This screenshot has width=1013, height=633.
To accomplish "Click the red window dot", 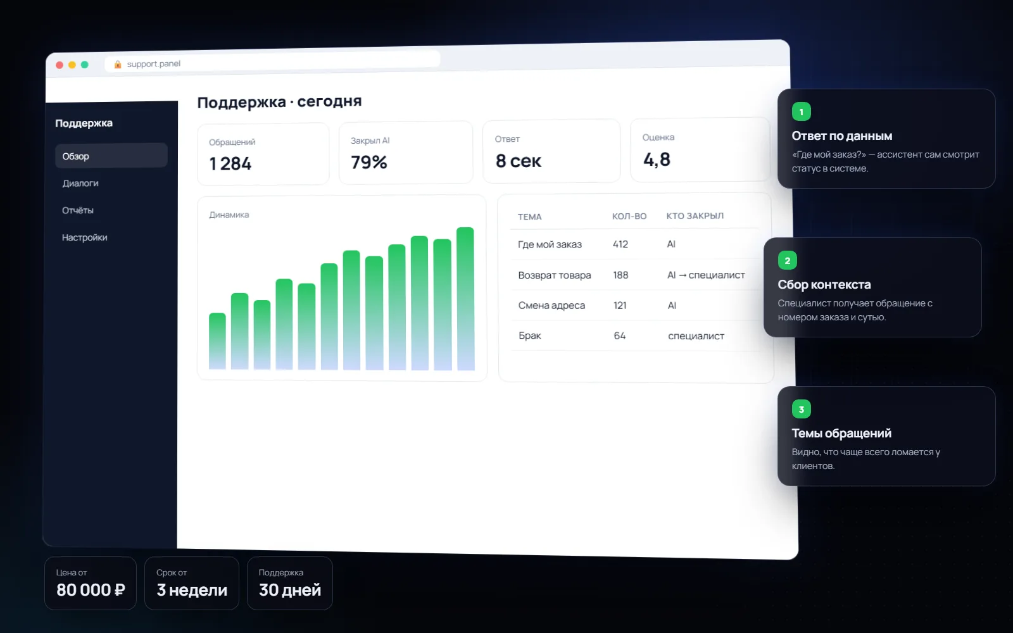I will click(x=60, y=65).
